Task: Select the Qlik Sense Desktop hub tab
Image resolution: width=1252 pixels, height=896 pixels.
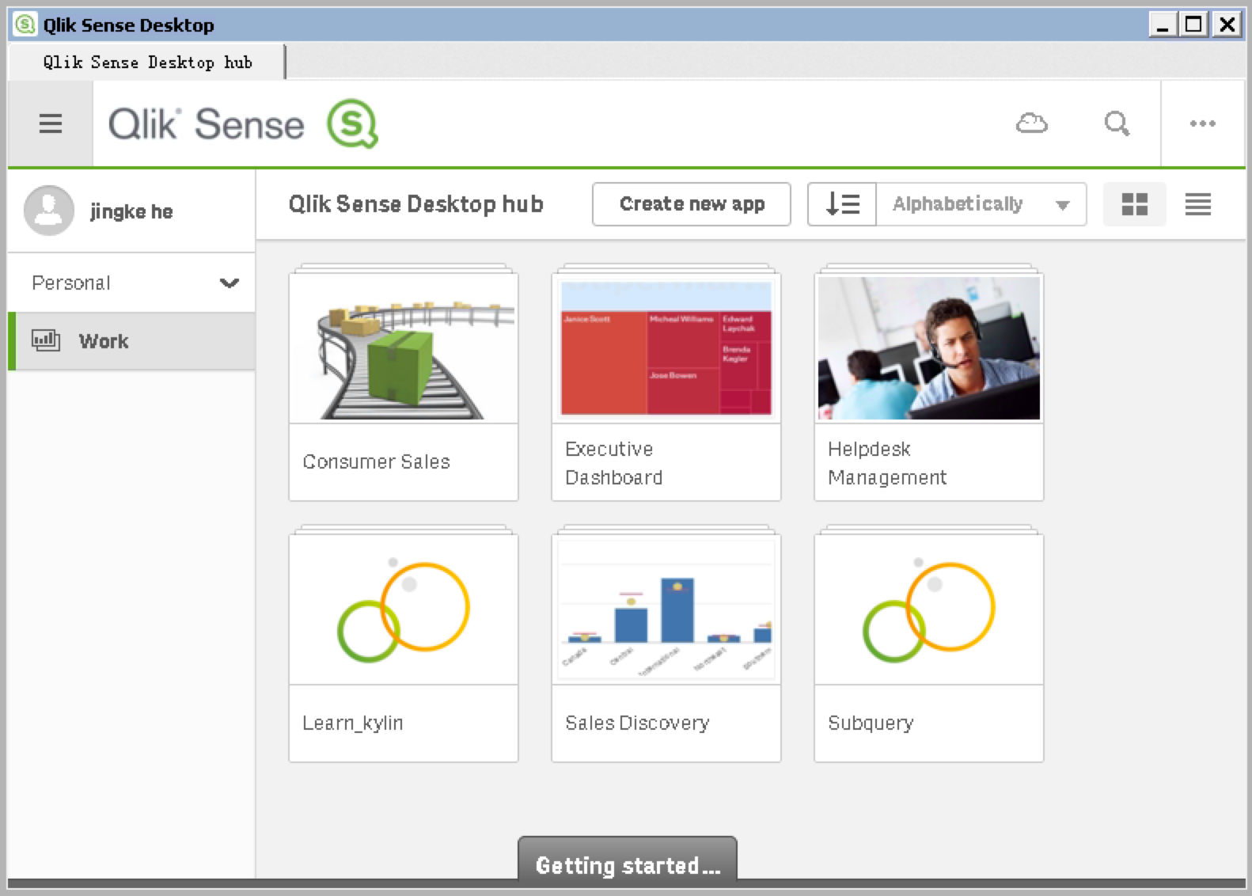Action: pyautogui.click(x=147, y=63)
